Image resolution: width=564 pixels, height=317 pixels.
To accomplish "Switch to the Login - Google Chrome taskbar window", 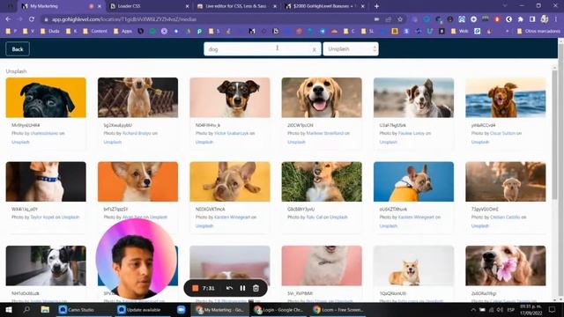I will 278,309.
